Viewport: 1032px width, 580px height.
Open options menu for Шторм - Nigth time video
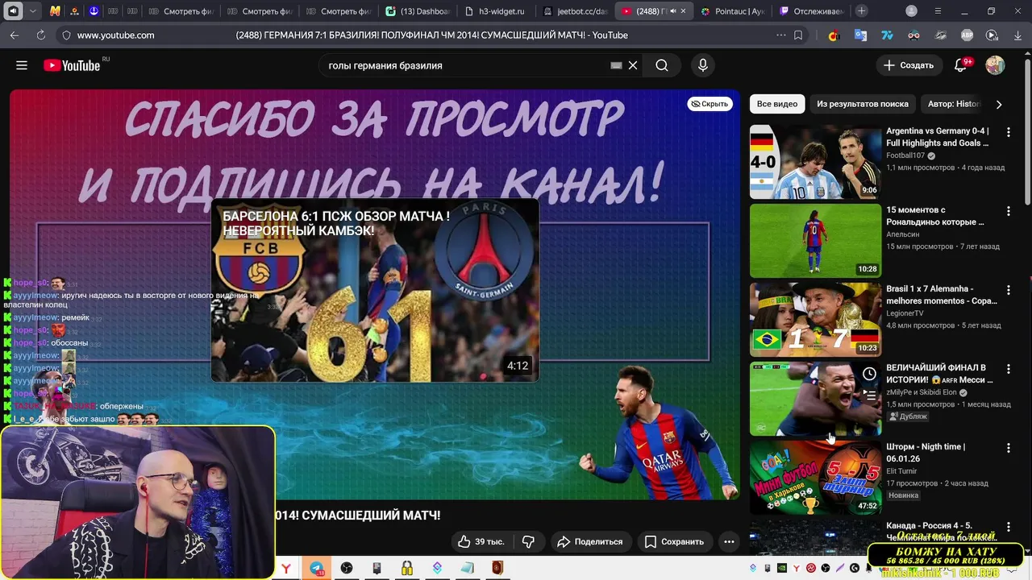click(x=1008, y=447)
